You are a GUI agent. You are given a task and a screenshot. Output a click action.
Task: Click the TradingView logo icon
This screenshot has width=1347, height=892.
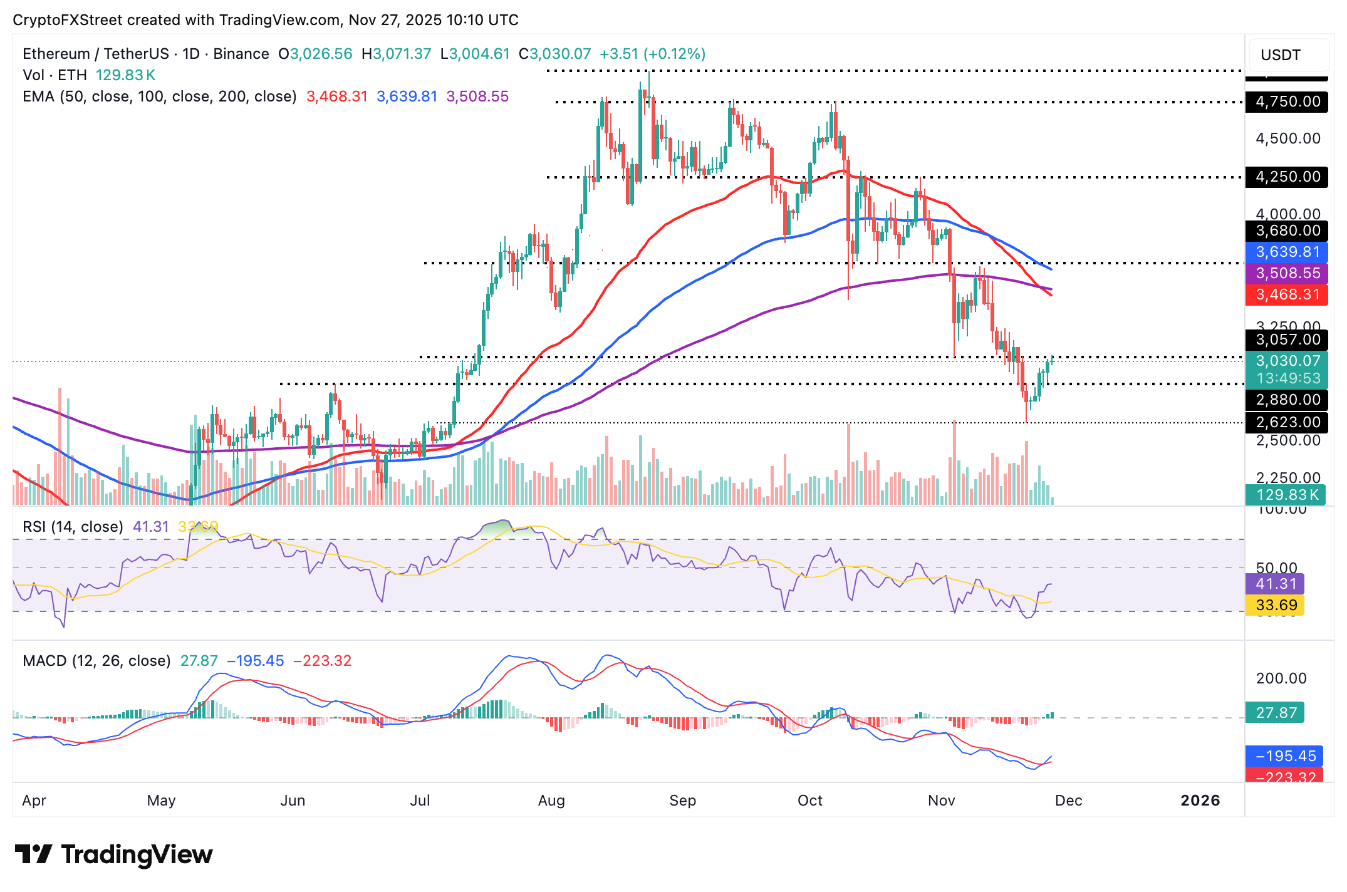click(x=33, y=854)
